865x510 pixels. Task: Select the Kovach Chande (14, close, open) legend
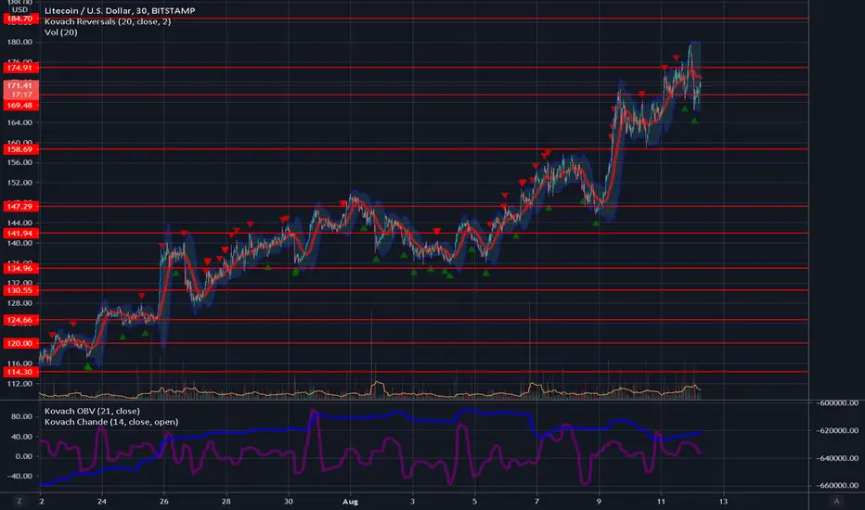tap(111, 422)
